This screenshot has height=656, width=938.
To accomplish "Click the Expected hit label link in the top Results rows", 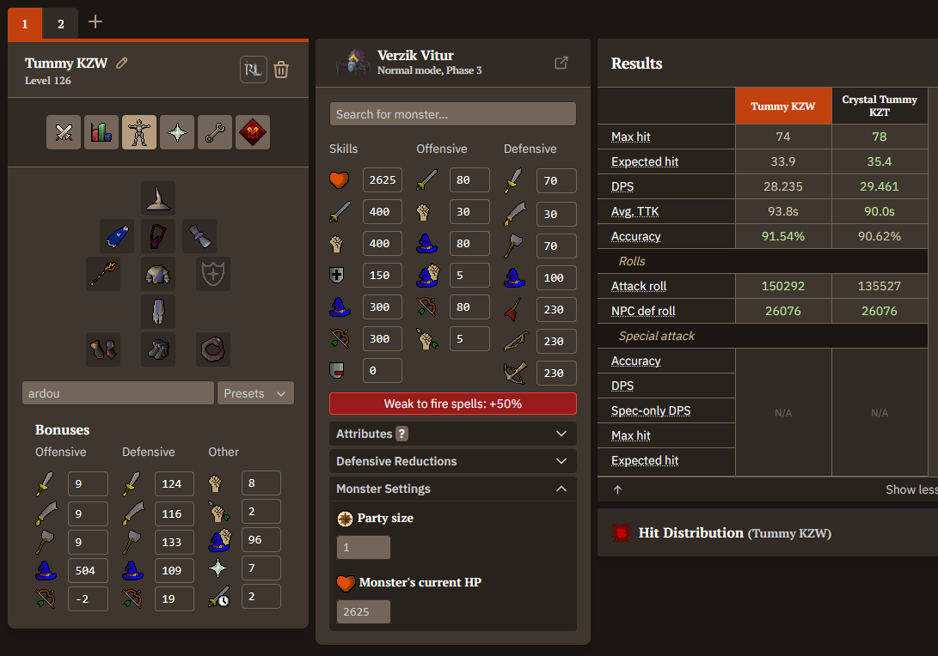I will 645,162.
